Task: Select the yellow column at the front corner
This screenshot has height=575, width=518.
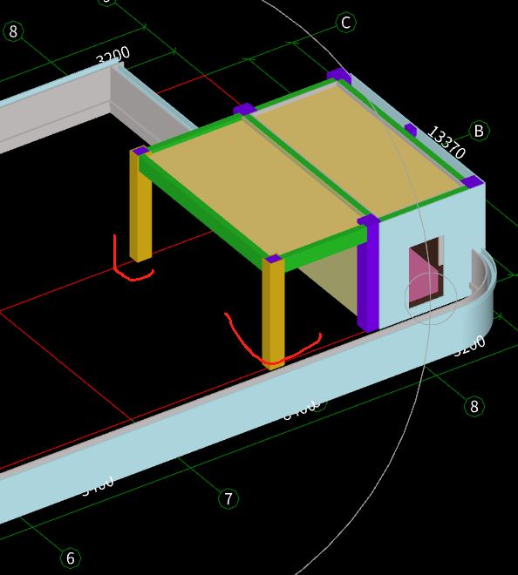Action: 273,314
